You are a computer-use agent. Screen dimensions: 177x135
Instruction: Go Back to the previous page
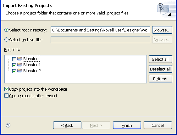pos(67,125)
